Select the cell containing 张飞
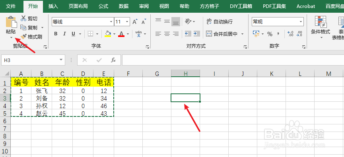The image size is (344, 157). pos(42,91)
